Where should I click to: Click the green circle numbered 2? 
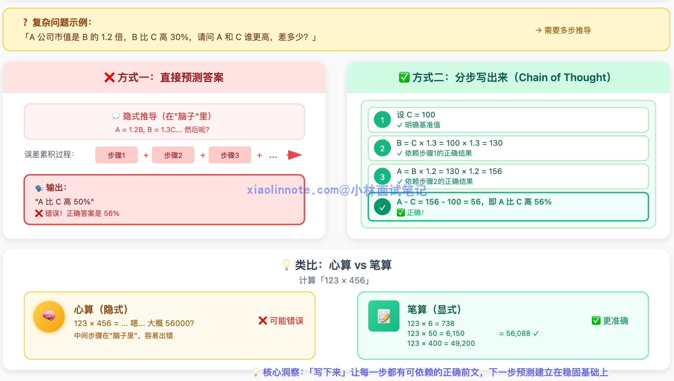point(382,148)
